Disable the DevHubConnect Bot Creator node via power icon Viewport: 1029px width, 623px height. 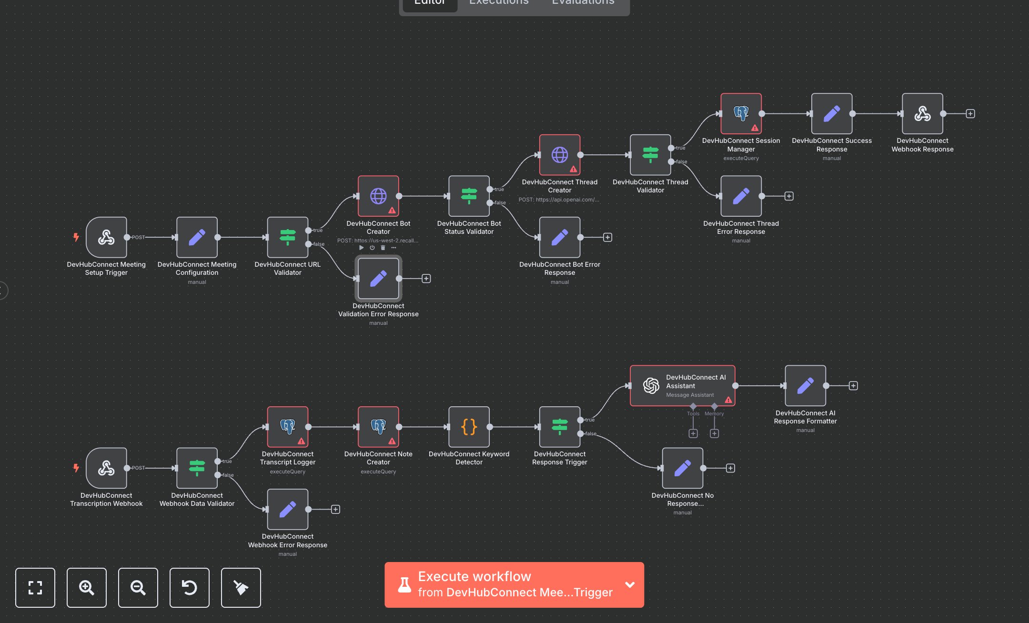tap(372, 248)
